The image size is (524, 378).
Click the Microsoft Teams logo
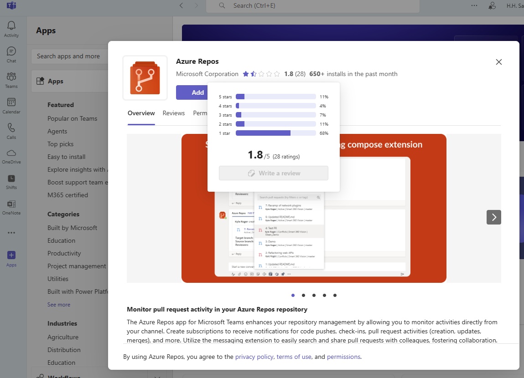pos(11,5)
